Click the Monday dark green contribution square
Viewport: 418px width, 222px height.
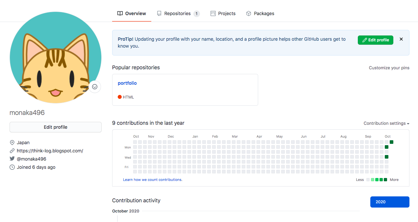[386, 147]
